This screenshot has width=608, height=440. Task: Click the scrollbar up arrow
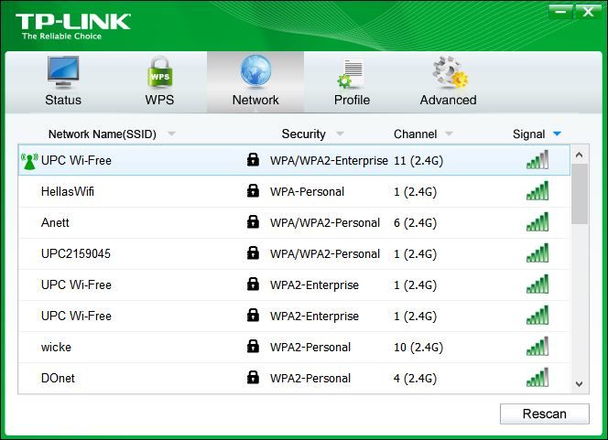point(580,155)
